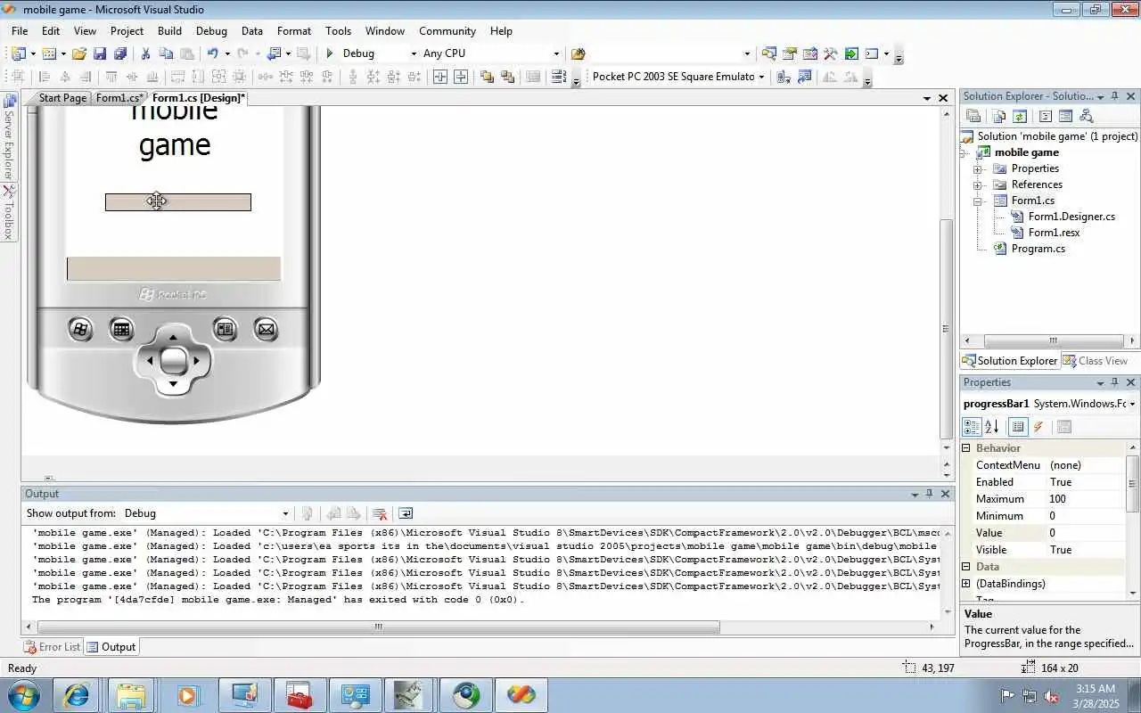Clear all output with the clear icon
The width and height of the screenshot is (1141, 713).
click(380, 513)
